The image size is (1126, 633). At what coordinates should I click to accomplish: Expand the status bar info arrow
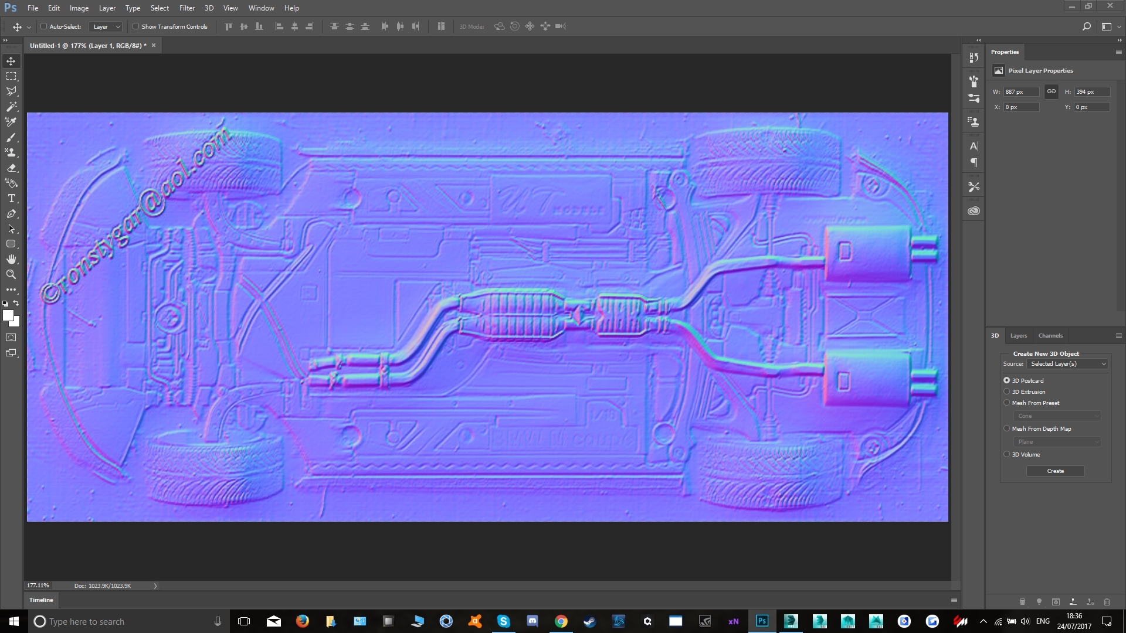(155, 586)
